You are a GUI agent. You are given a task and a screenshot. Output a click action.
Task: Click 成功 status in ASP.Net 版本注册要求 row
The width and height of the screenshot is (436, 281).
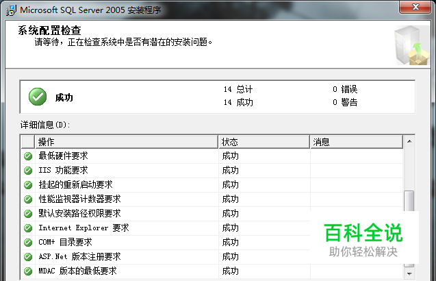click(230, 257)
